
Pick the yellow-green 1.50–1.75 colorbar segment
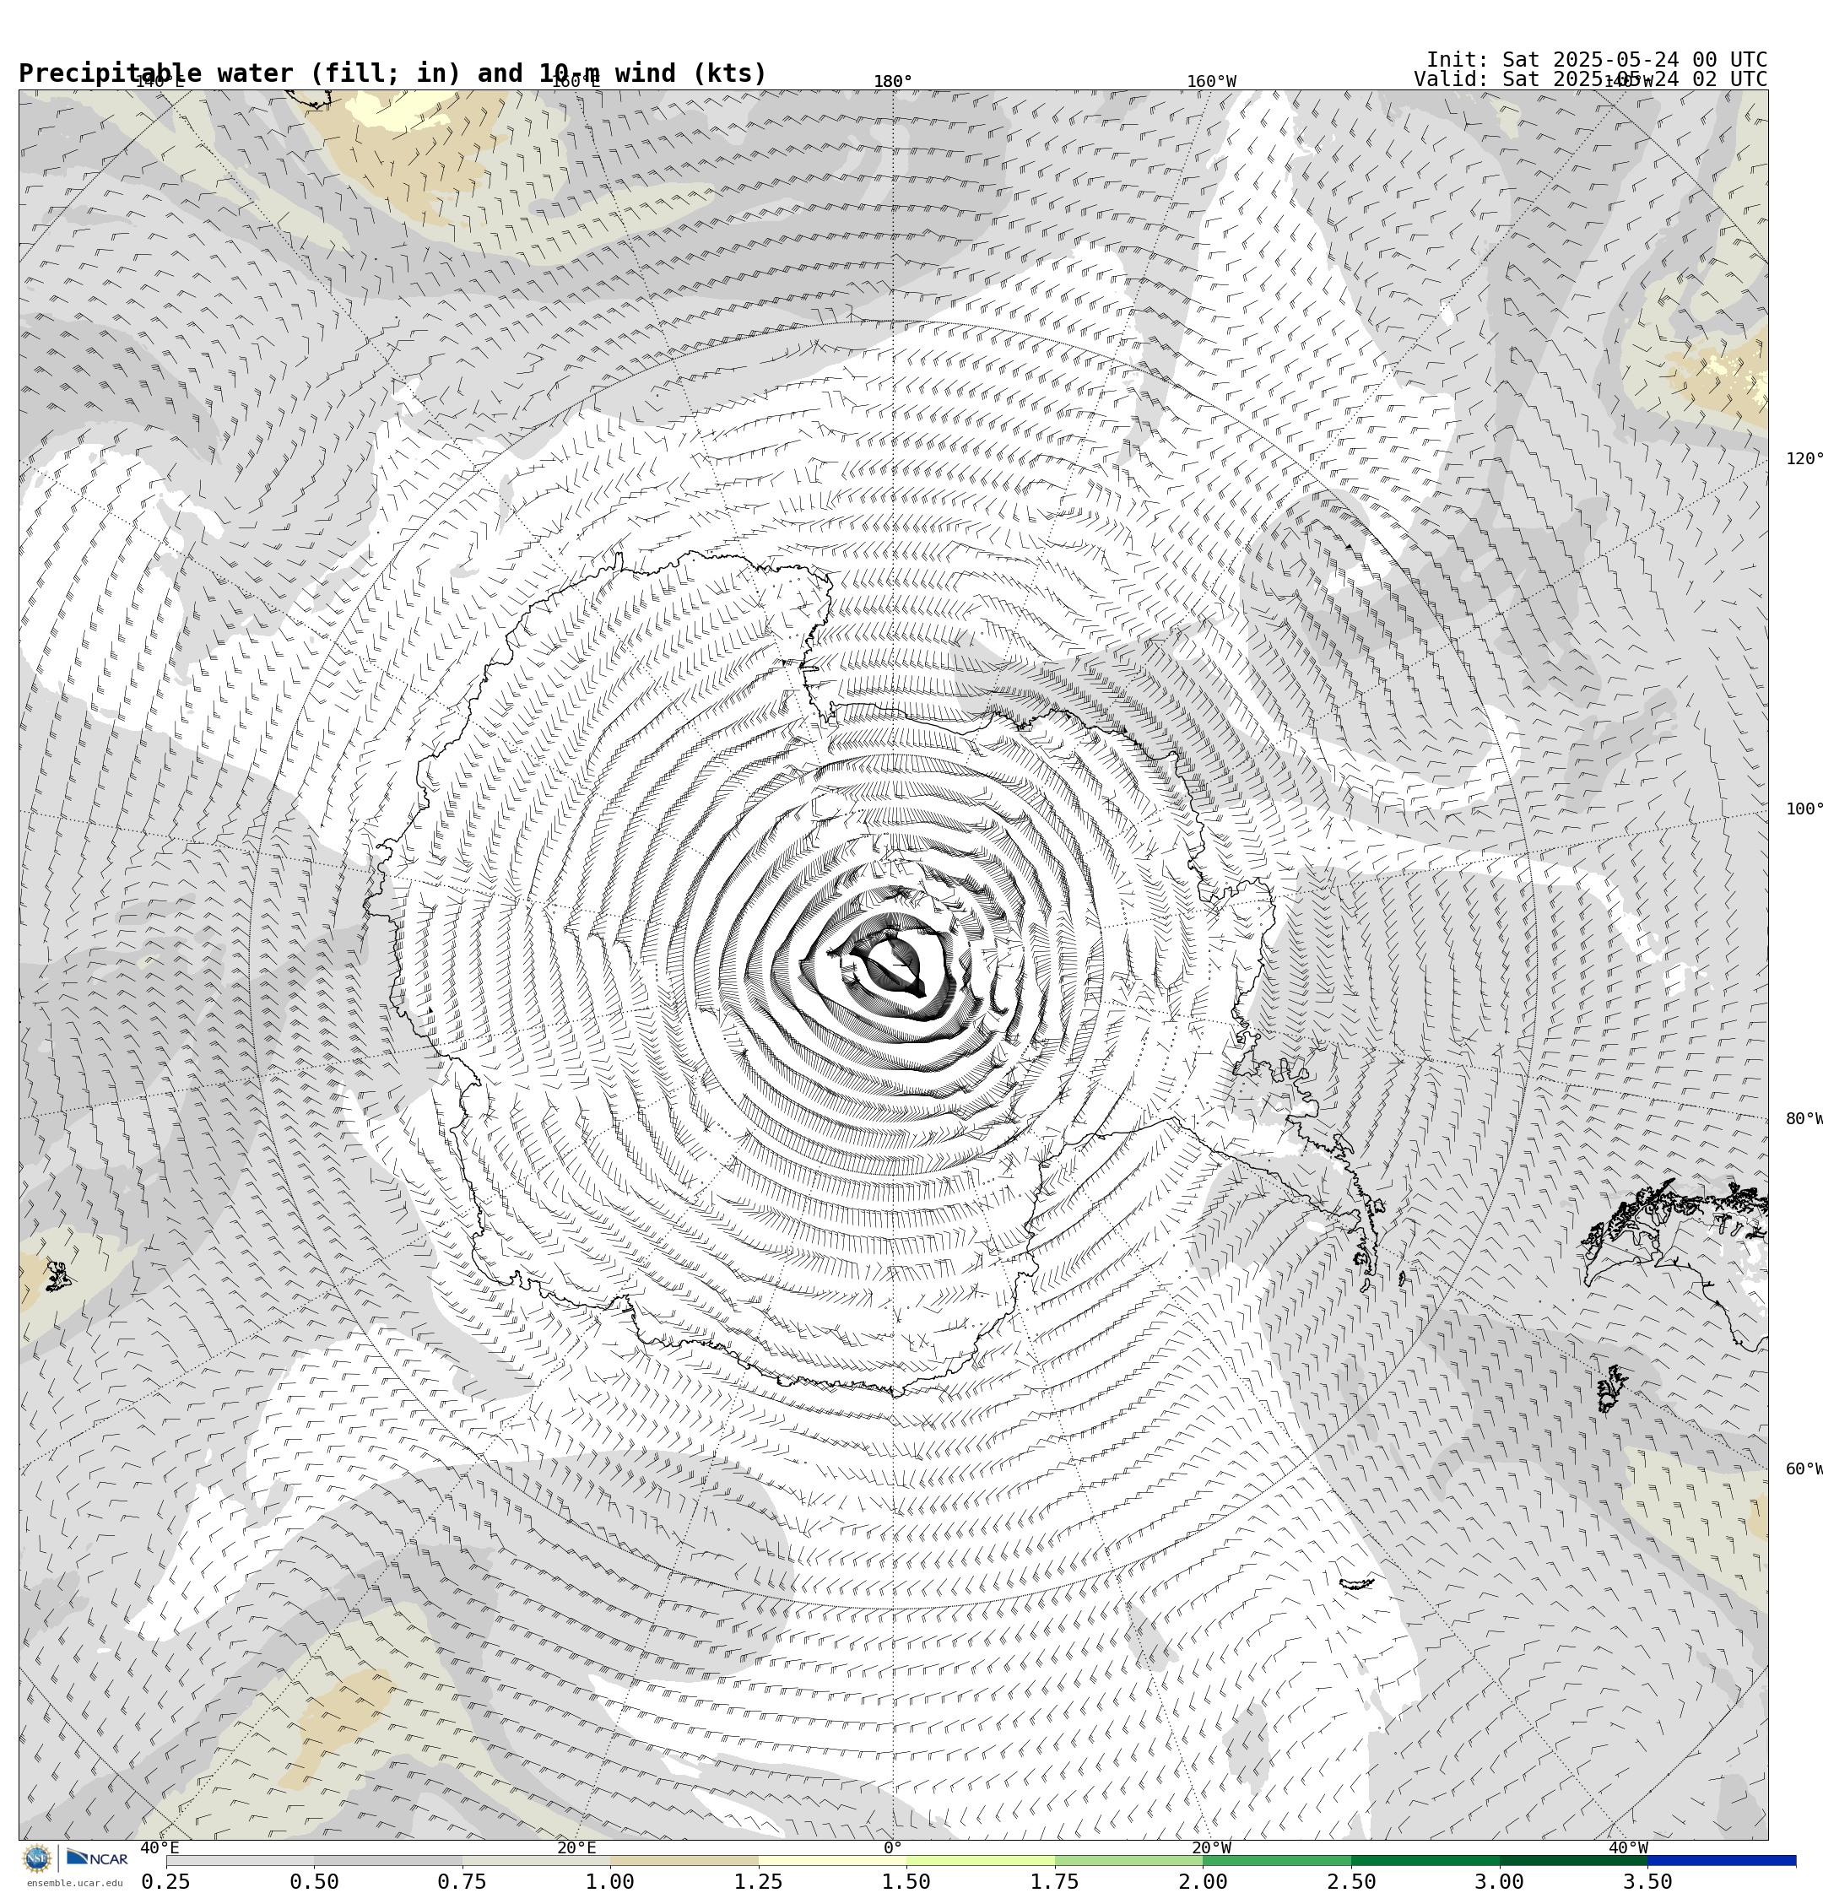(981, 1860)
